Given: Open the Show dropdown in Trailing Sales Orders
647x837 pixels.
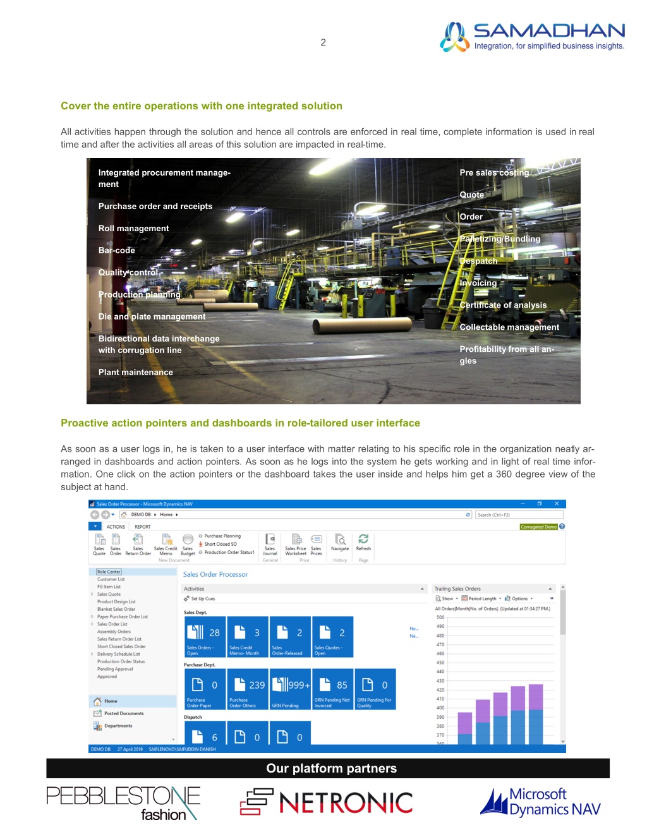Looking at the screenshot, I should [446, 599].
